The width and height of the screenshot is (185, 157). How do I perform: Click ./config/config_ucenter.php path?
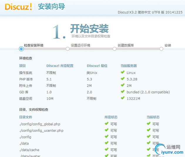pos(41,130)
